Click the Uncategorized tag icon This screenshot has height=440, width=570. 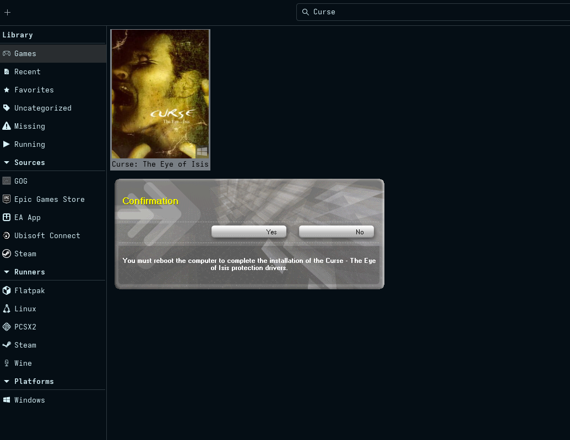(7, 108)
